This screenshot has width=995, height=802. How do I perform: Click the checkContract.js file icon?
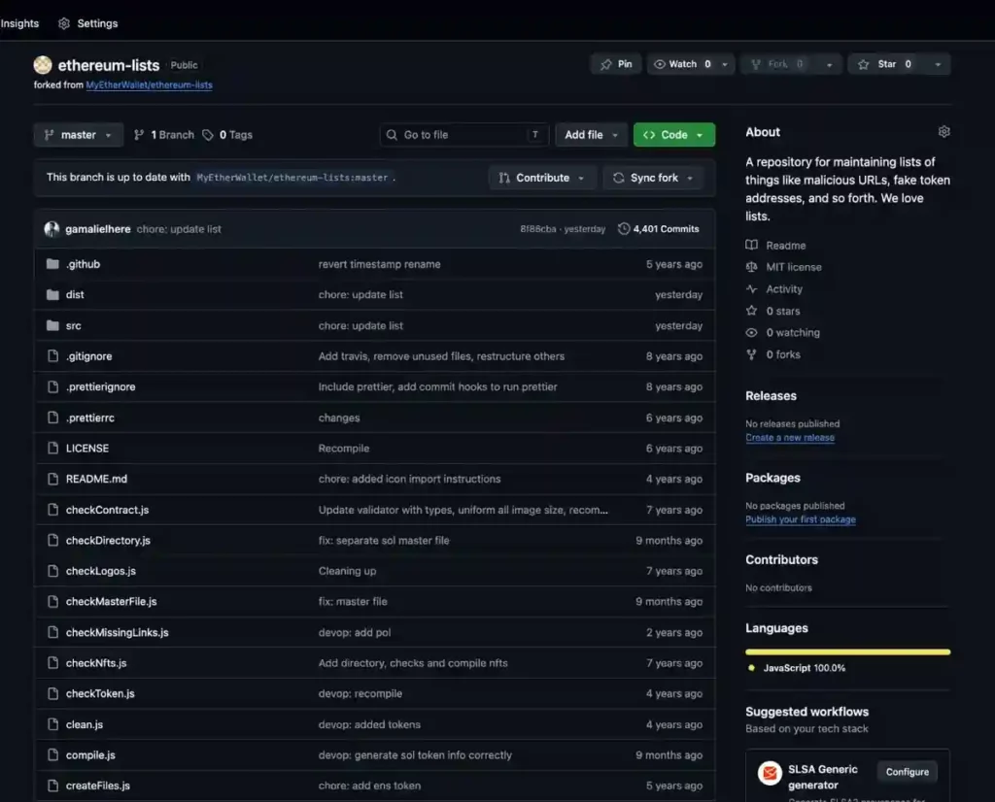click(x=53, y=510)
